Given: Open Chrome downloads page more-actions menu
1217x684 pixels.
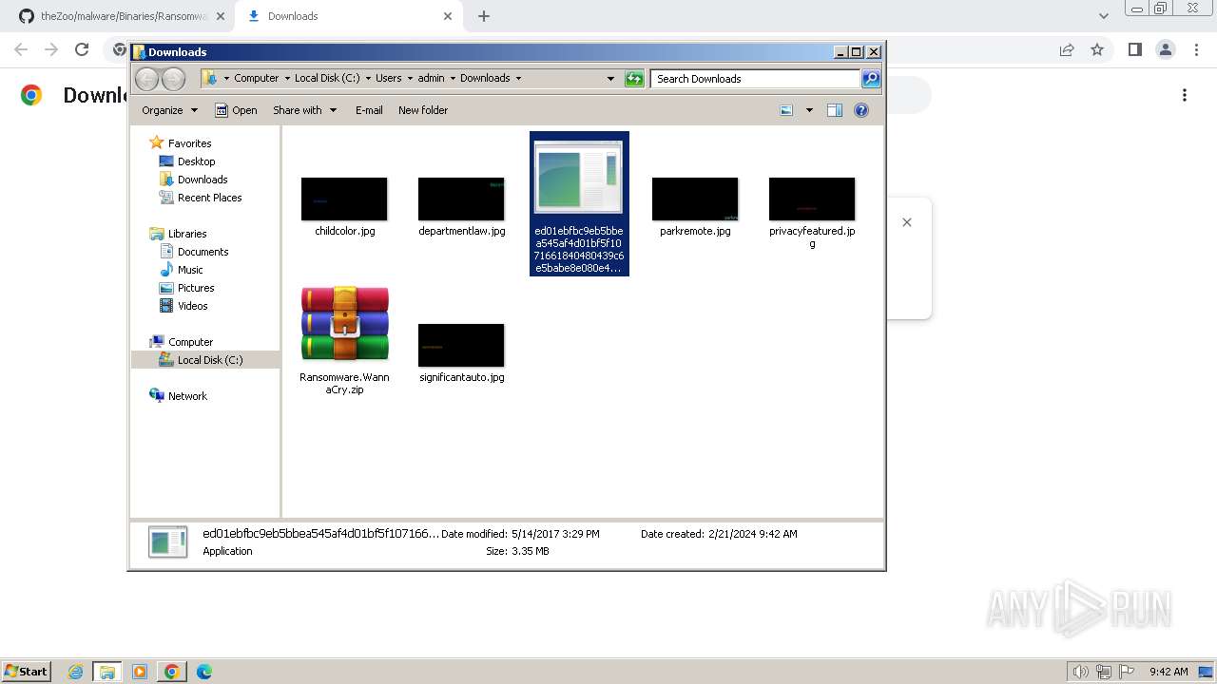Looking at the screenshot, I should [1185, 95].
